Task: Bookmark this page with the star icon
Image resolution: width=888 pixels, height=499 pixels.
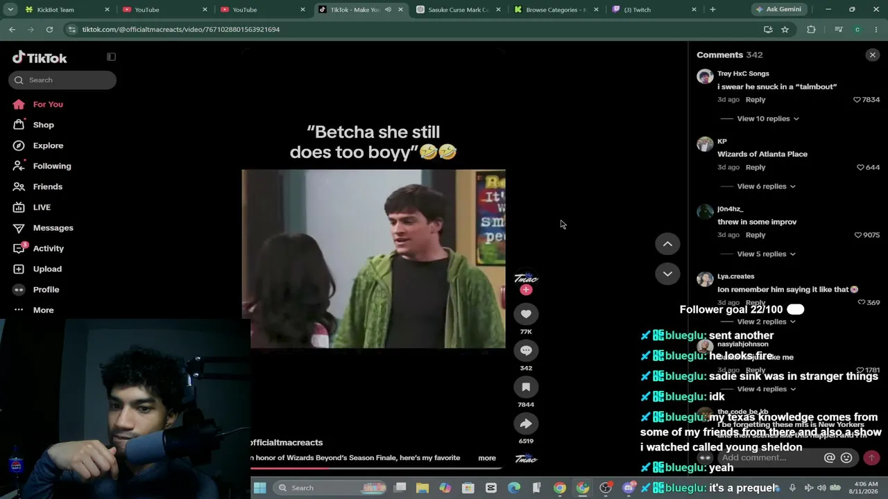Action: tap(785, 29)
